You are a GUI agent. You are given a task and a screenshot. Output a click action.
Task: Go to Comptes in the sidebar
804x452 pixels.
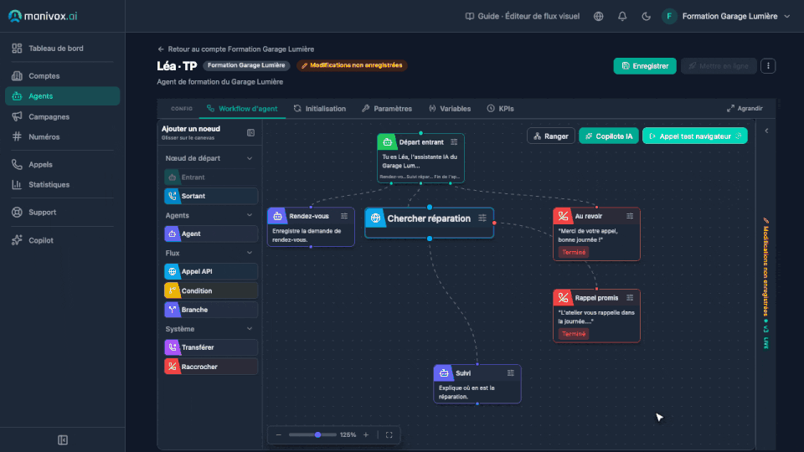click(x=63, y=76)
